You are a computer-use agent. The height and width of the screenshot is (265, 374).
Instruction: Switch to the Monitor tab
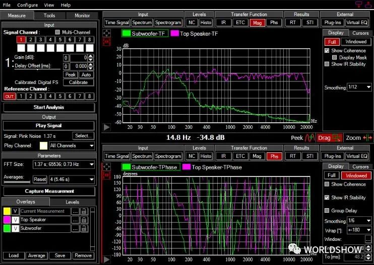point(82,16)
